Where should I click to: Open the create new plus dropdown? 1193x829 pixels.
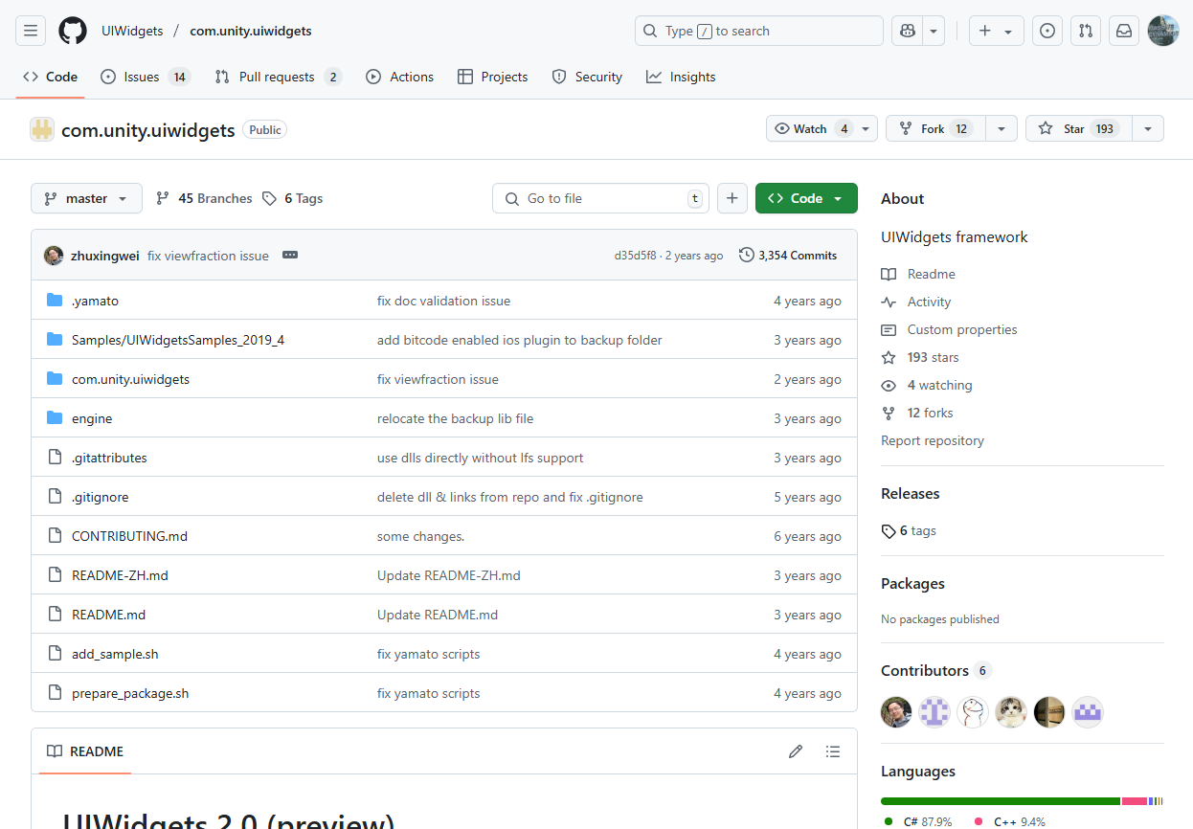997,31
